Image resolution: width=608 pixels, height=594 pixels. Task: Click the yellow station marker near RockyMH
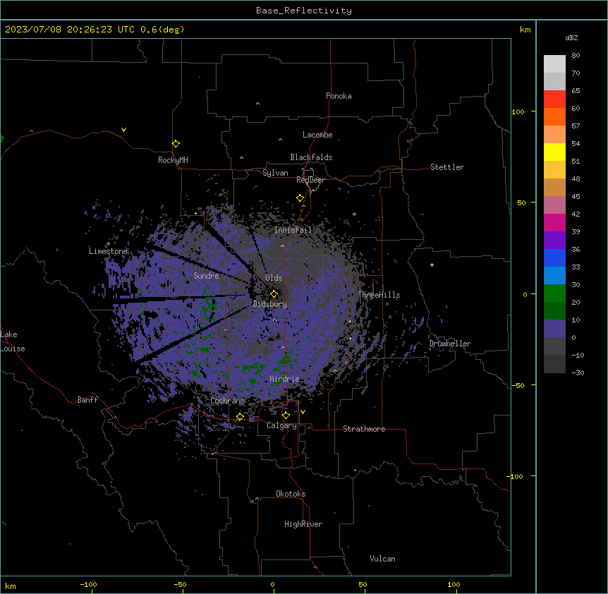[x=176, y=143]
